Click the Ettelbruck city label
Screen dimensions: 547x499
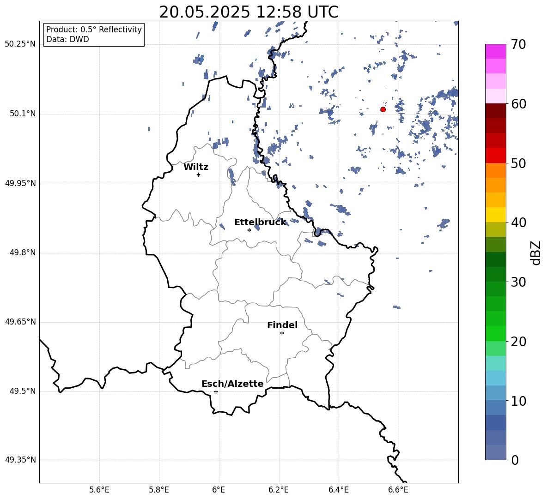[x=260, y=222]
